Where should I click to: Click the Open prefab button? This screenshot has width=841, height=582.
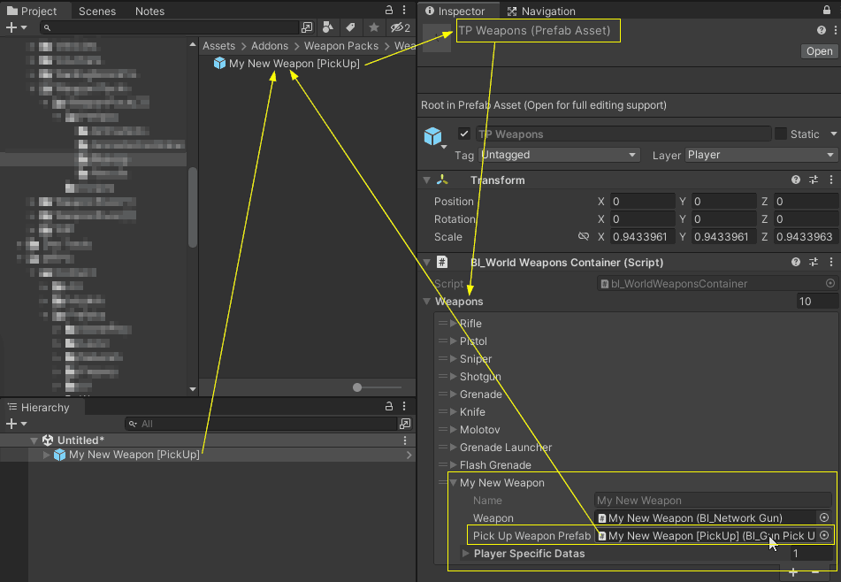[x=818, y=51]
